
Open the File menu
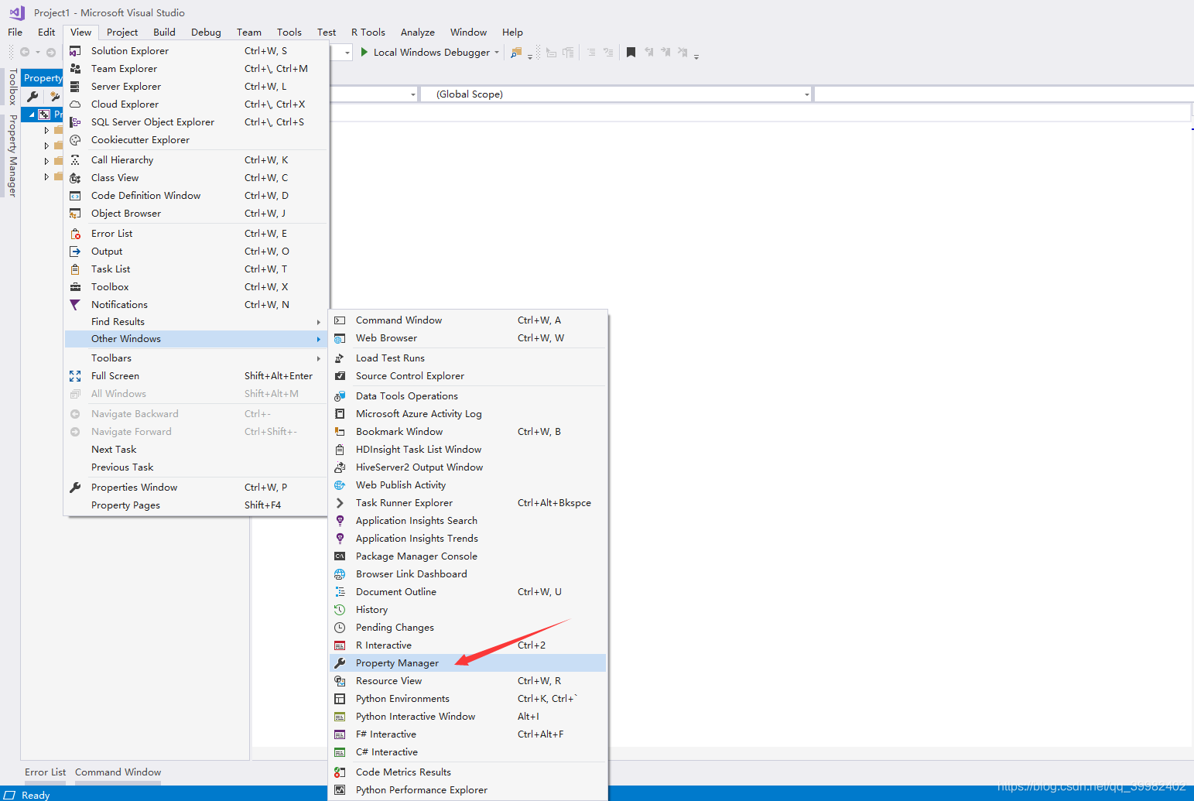click(15, 33)
